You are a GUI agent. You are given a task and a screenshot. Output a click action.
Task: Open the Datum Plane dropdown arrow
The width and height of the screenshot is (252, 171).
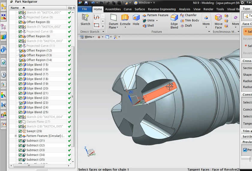click(x=117, y=28)
